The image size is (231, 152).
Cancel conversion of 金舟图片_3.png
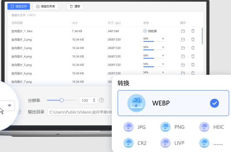pos(163,47)
